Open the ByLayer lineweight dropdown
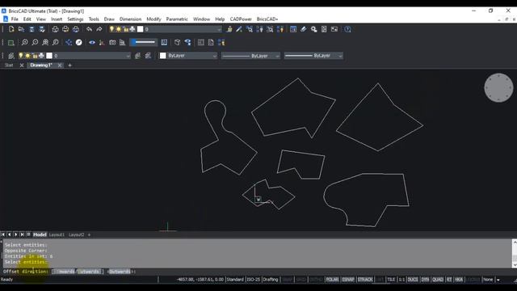The height and width of the screenshot is (291, 517). (x=340, y=56)
